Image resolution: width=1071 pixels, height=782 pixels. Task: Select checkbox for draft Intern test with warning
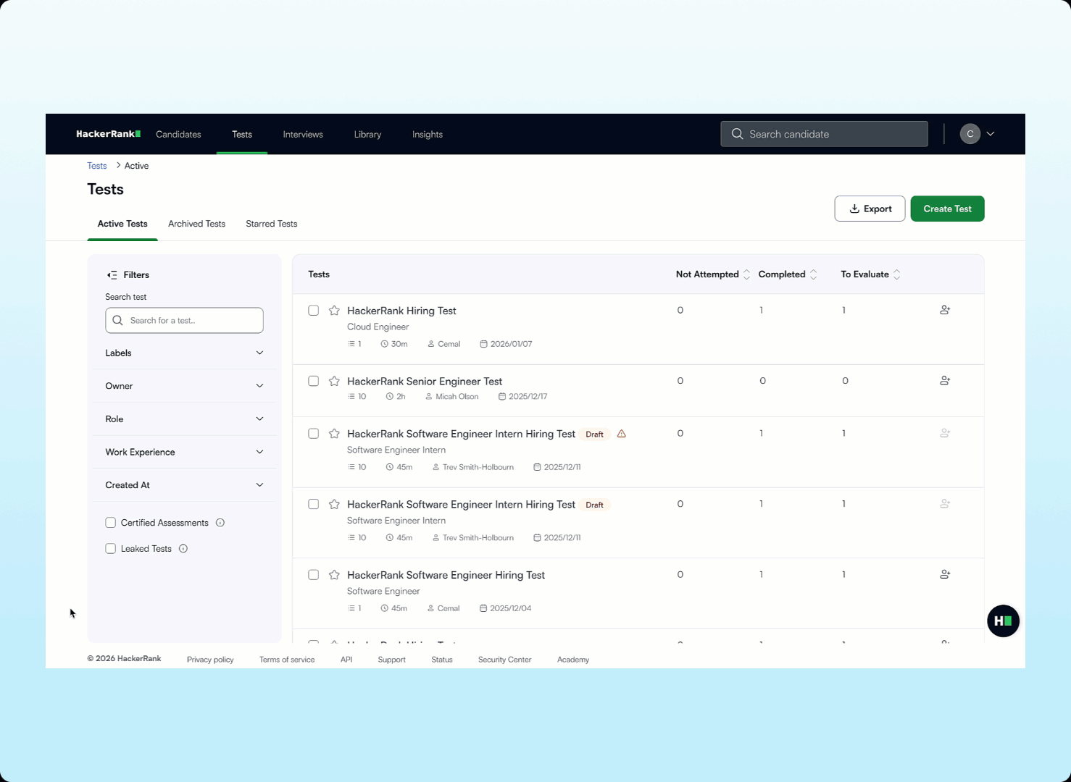[x=313, y=434]
